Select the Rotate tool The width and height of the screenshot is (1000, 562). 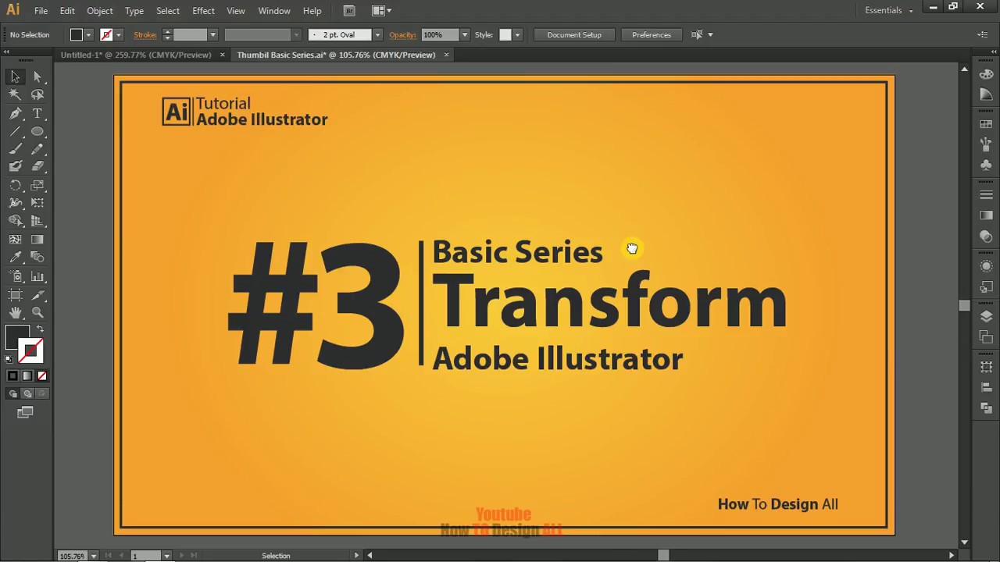[x=15, y=185]
